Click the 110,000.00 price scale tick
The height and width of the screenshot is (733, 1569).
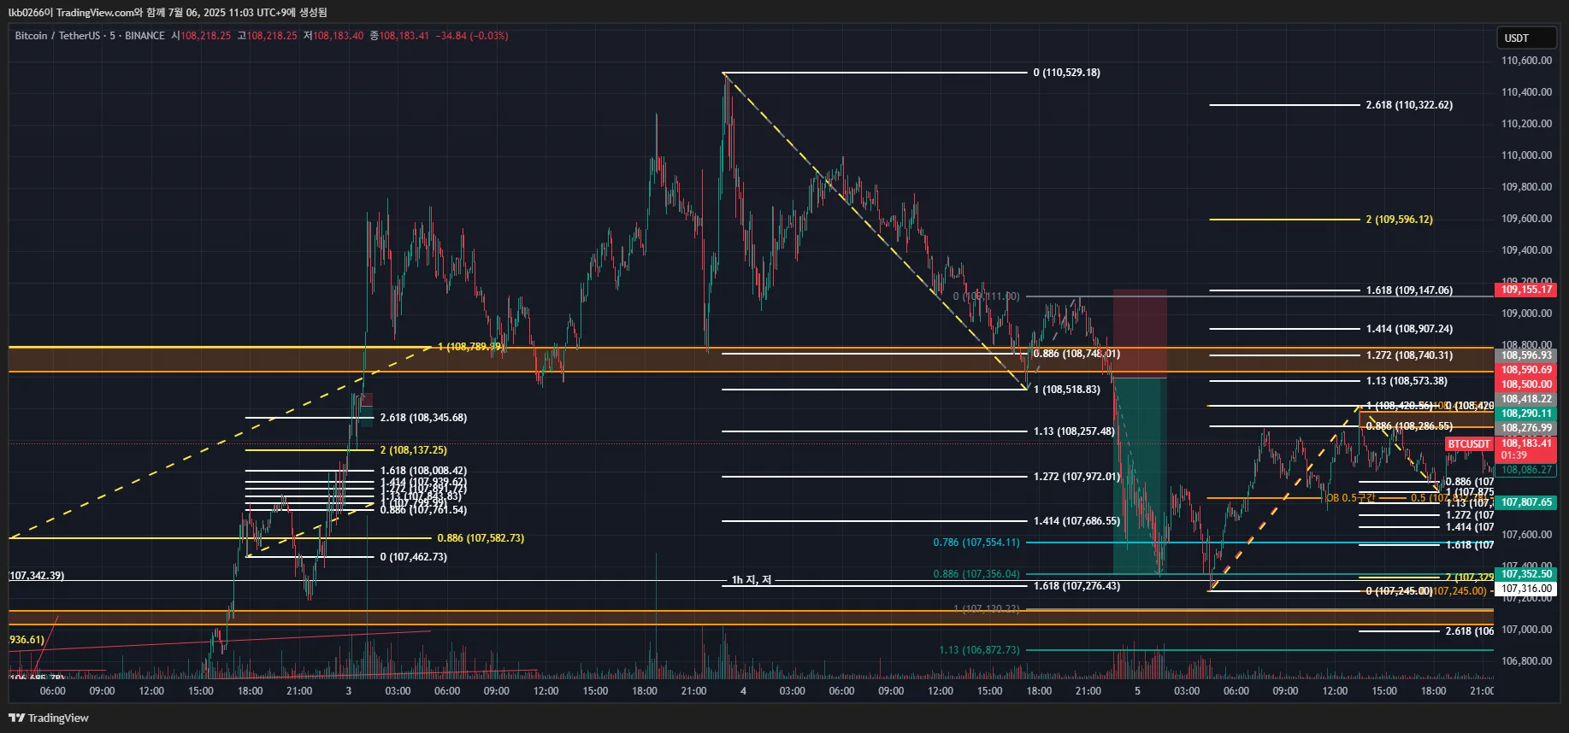(1526, 155)
